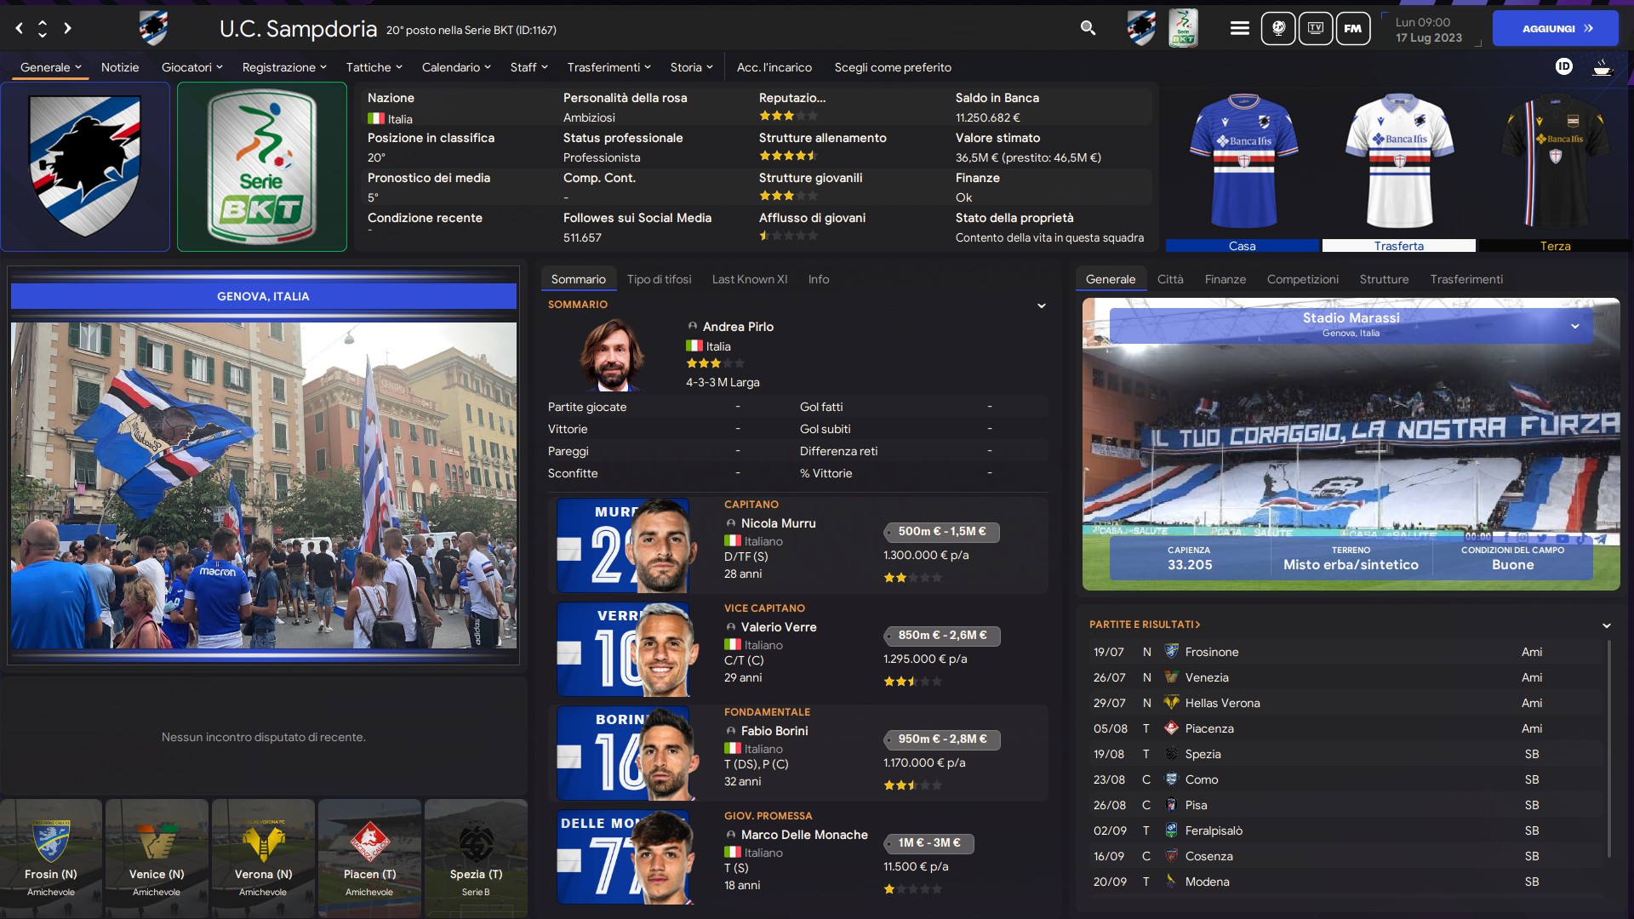Screen dimensions: 1634x919
Task: Select the Casa kit color bar
Action: tap(1242, 246)
